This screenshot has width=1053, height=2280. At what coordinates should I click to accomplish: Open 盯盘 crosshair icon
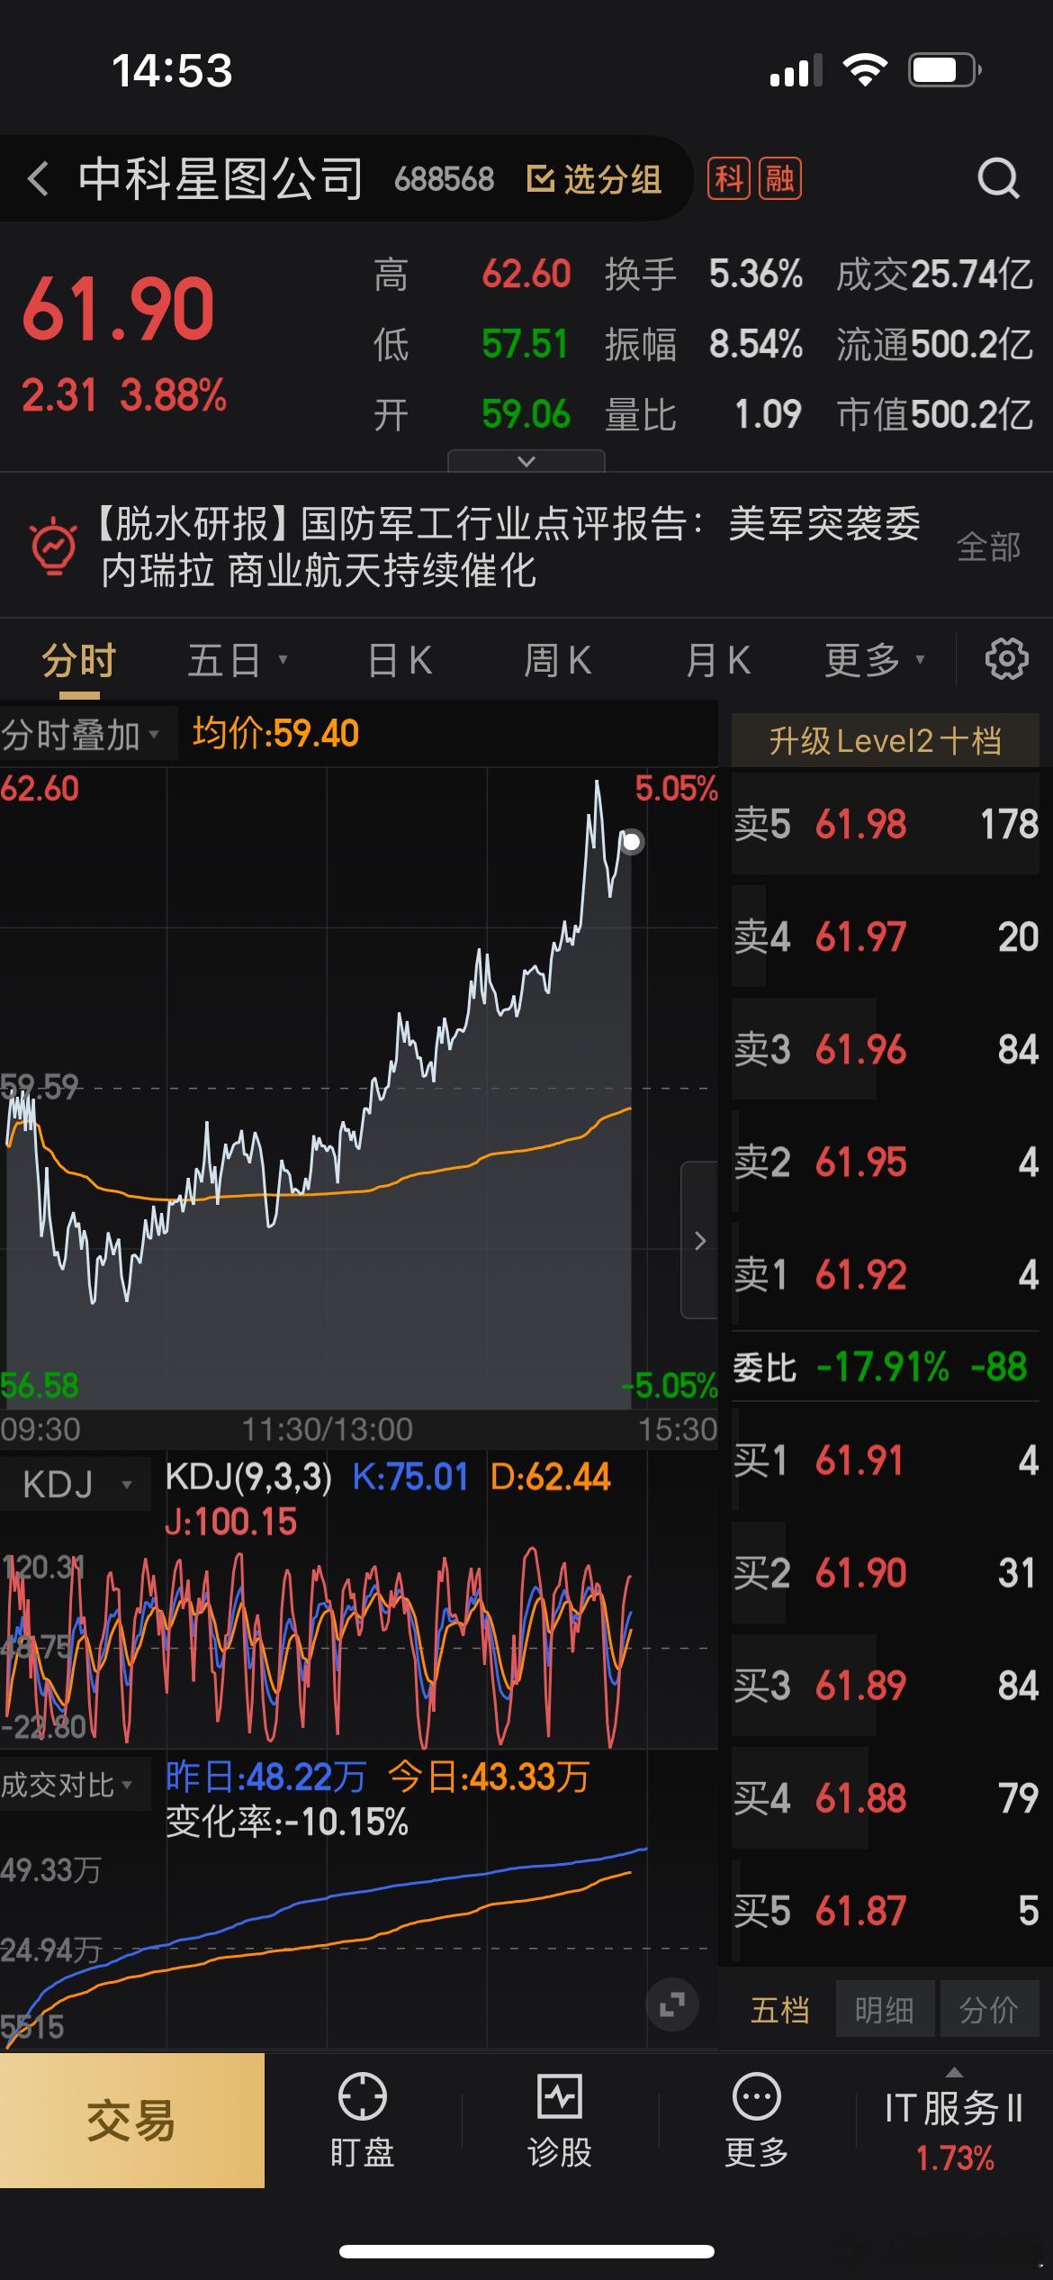pos(362,2097)
